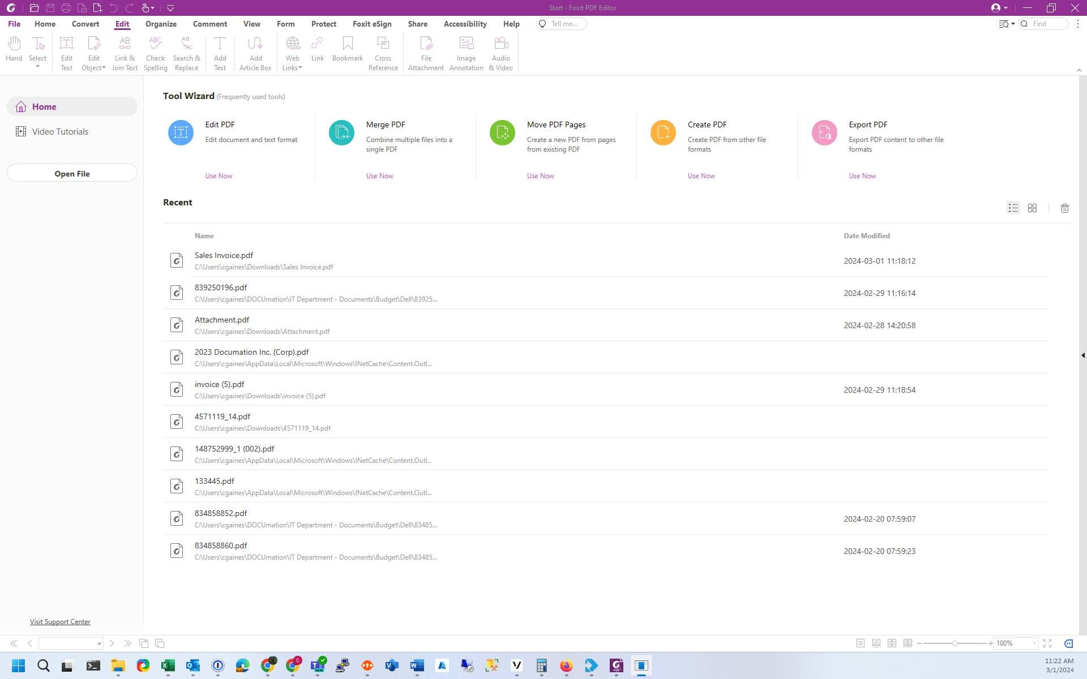Open the zoom percentage dropdown
The width and height of the screenshot is (1087, 679).
pos(1034,643)
